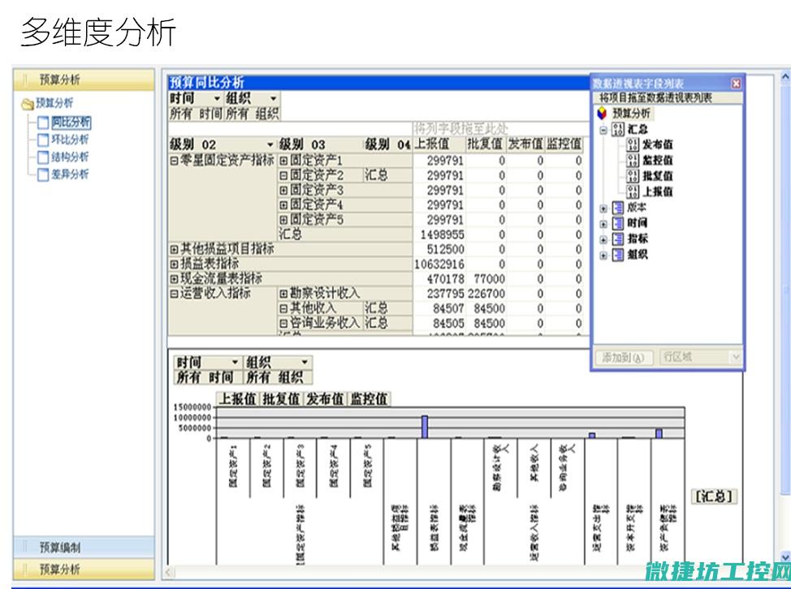Close the 数据透视表字段列表 panel
Screen dimensions: 791x589
click(736, 84)
